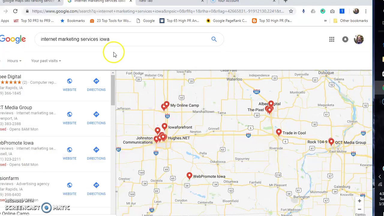
Task: Open website for the first listing
Action: pyautogui.click(x=70, y=85)
